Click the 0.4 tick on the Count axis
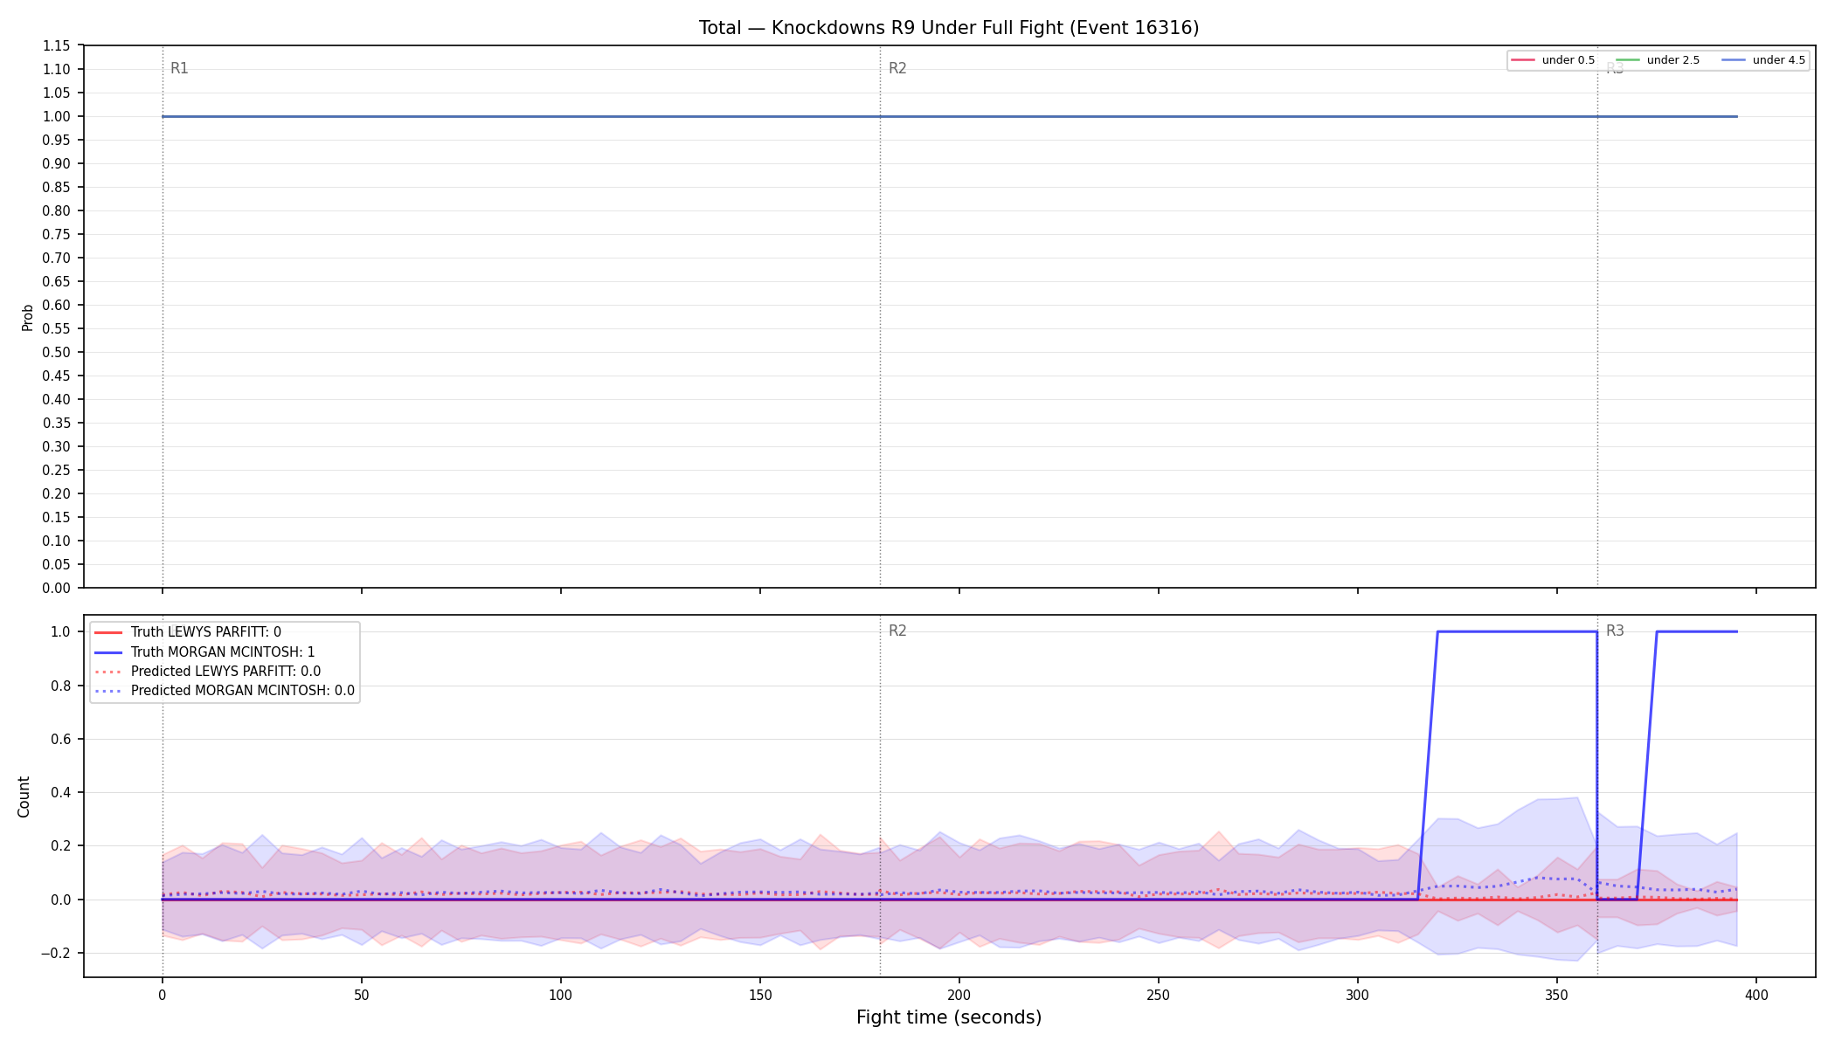 [61, 793]
